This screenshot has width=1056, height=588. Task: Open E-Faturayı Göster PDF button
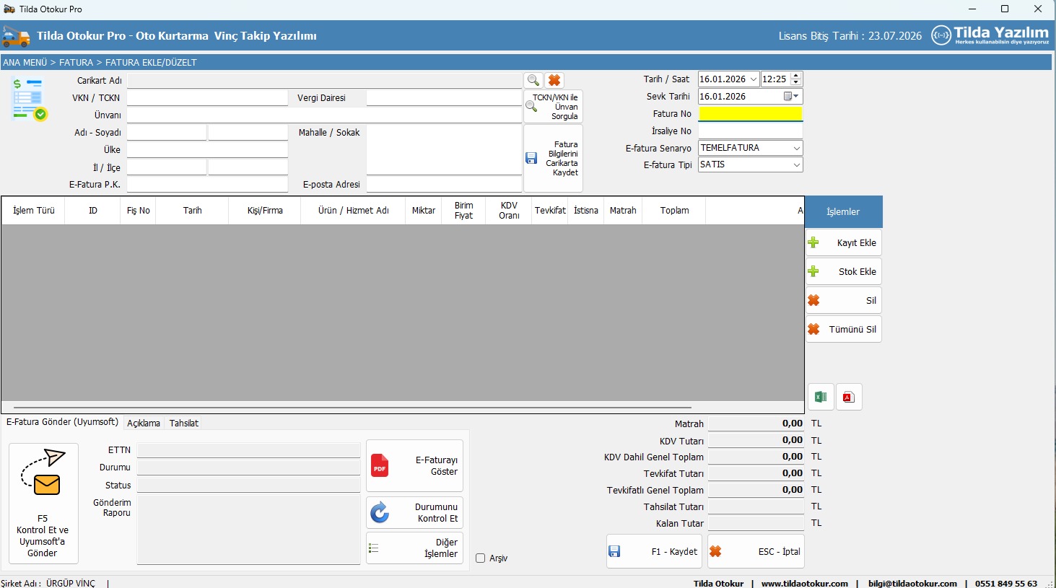pyautogui.click(x=414, y=466)
